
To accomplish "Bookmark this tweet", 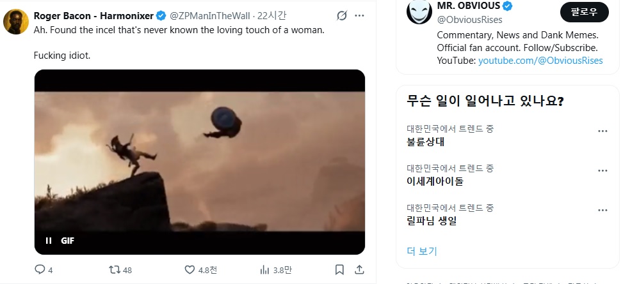I will [x=339, y=270].
